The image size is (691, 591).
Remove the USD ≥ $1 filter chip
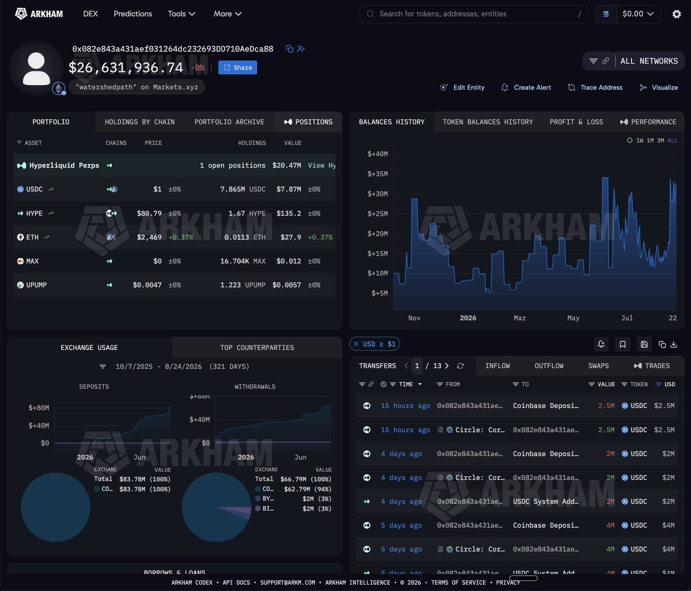click(x=355, y=344)
